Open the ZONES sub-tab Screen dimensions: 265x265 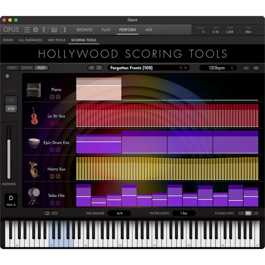(x=8, y=40)
